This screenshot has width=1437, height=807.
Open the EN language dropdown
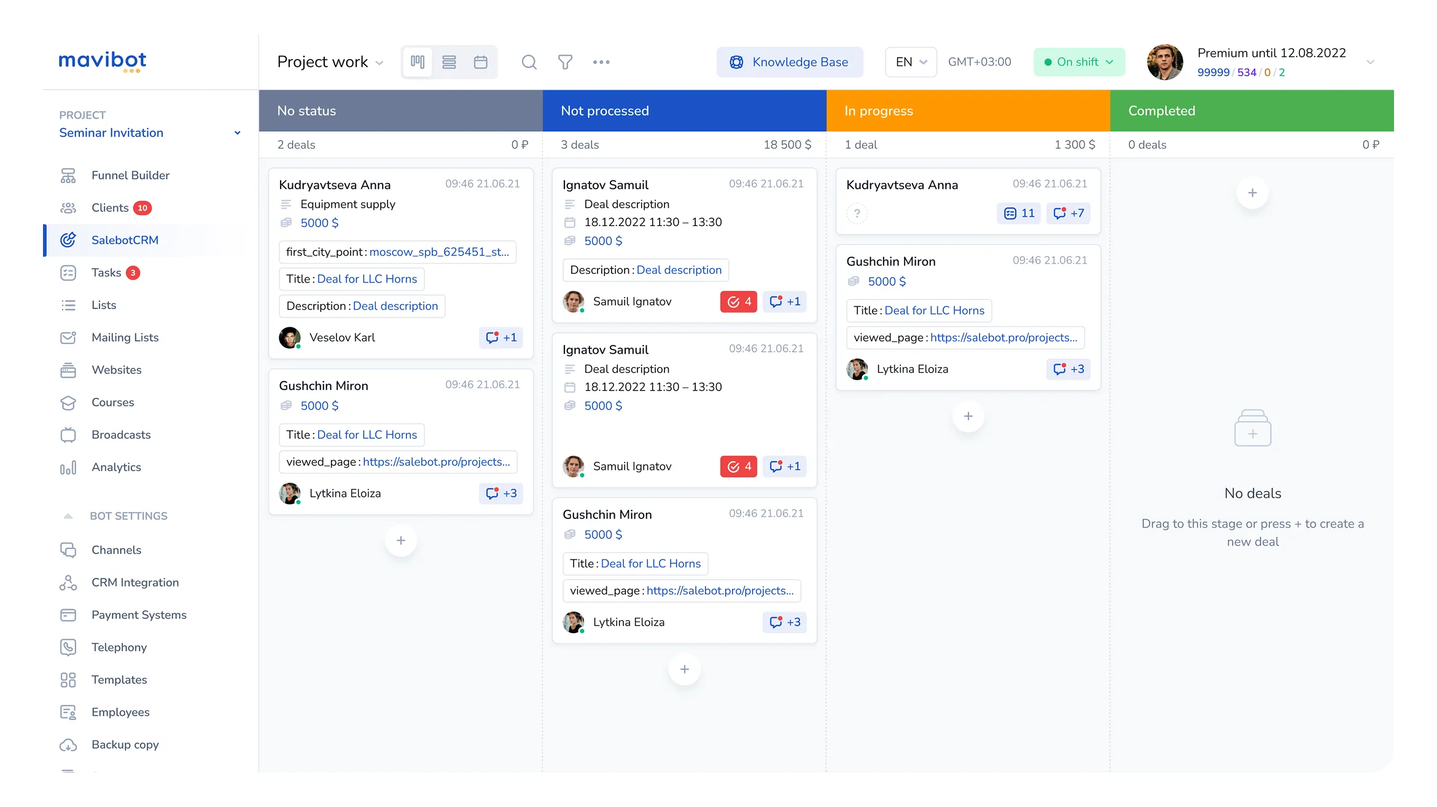click(911, 62)
